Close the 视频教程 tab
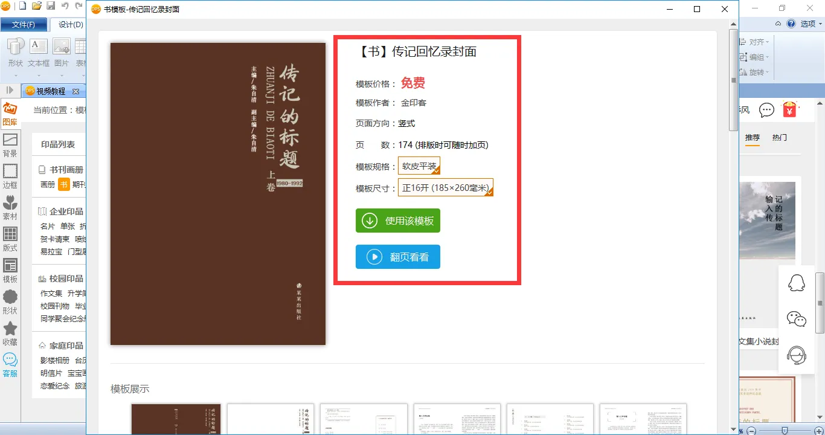Viewport: 825px width, 435px height. tap(75, 91)
